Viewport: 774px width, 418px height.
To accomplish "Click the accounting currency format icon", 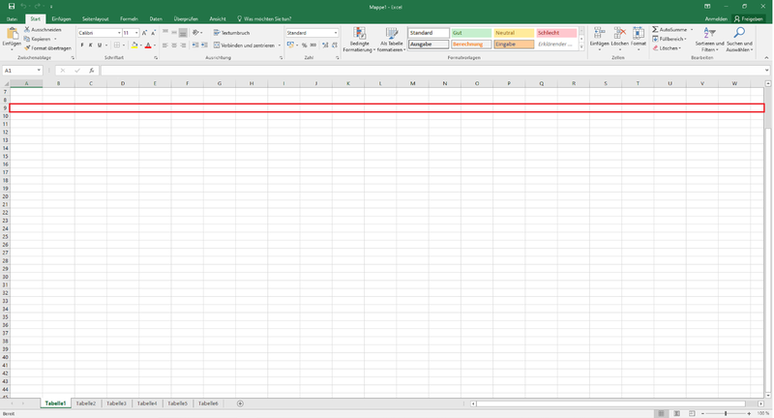I will pyautogui.click(x=290, y=45).
